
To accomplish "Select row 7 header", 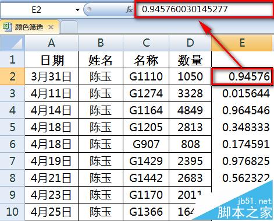I will click(12, 161).
